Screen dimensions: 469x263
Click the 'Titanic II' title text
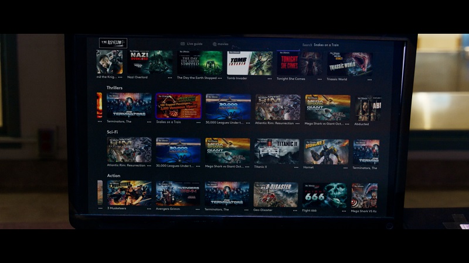pyautogui.click(x=260, y=167)
